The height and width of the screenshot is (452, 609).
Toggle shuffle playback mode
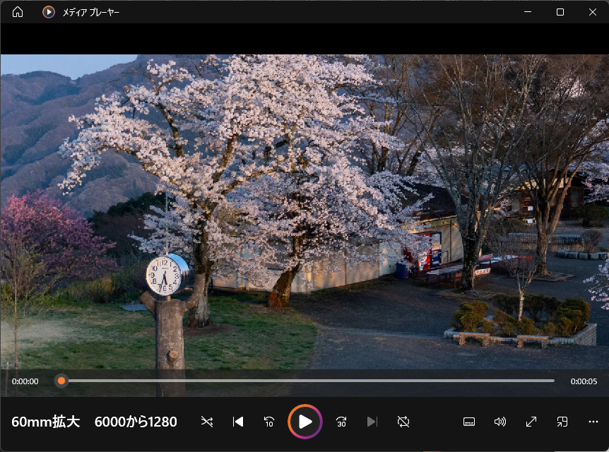pos(206,422)
